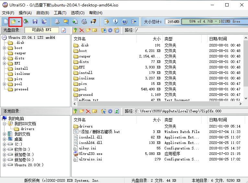
Task: Click New Folder icon in local pane toolbar
Action: (82, 111)
